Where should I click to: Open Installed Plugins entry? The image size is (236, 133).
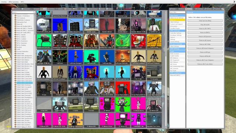175,28
